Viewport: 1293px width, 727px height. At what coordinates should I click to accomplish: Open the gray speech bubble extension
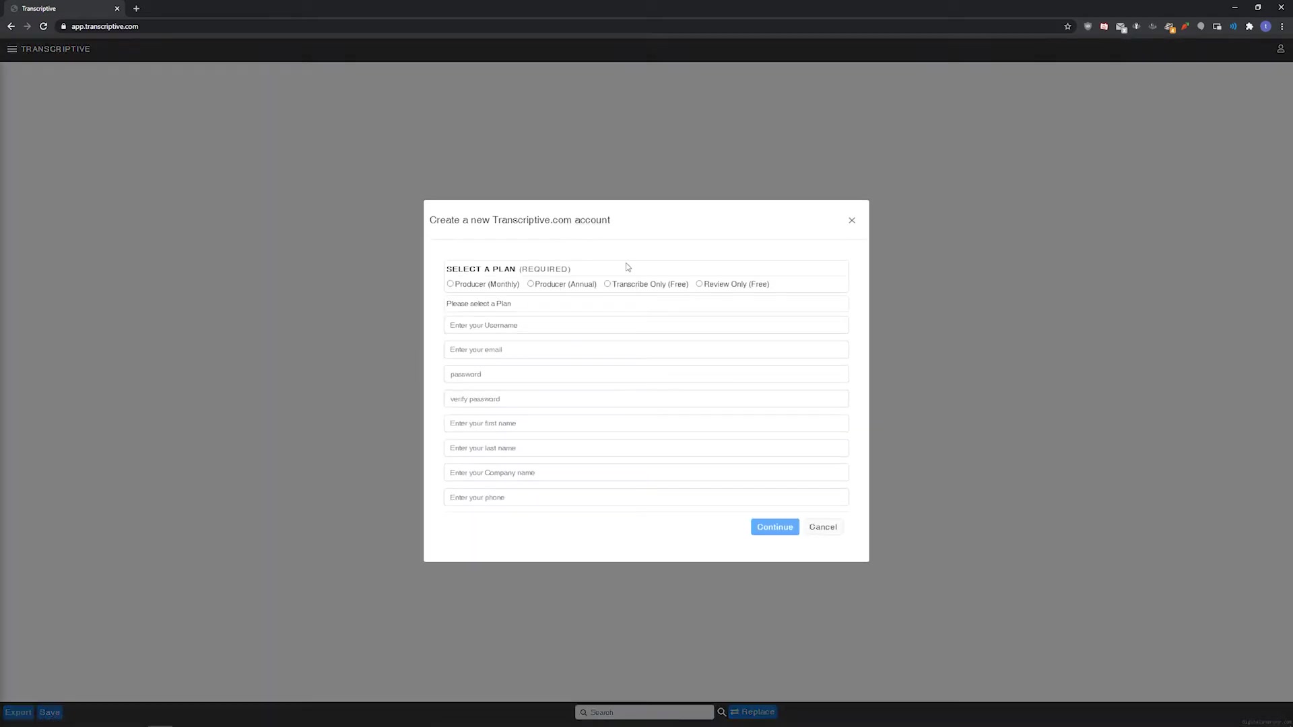pos(1201,26)
